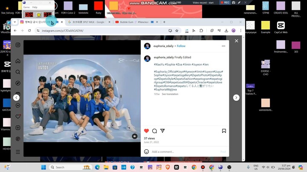Open profile avatar in Instagram sidebar
The image size is (307, 172).
[x=18, y=139]
